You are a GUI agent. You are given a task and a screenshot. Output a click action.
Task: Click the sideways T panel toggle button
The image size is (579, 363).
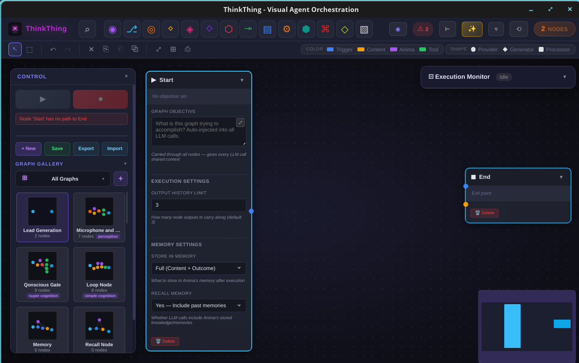(448, 29)
